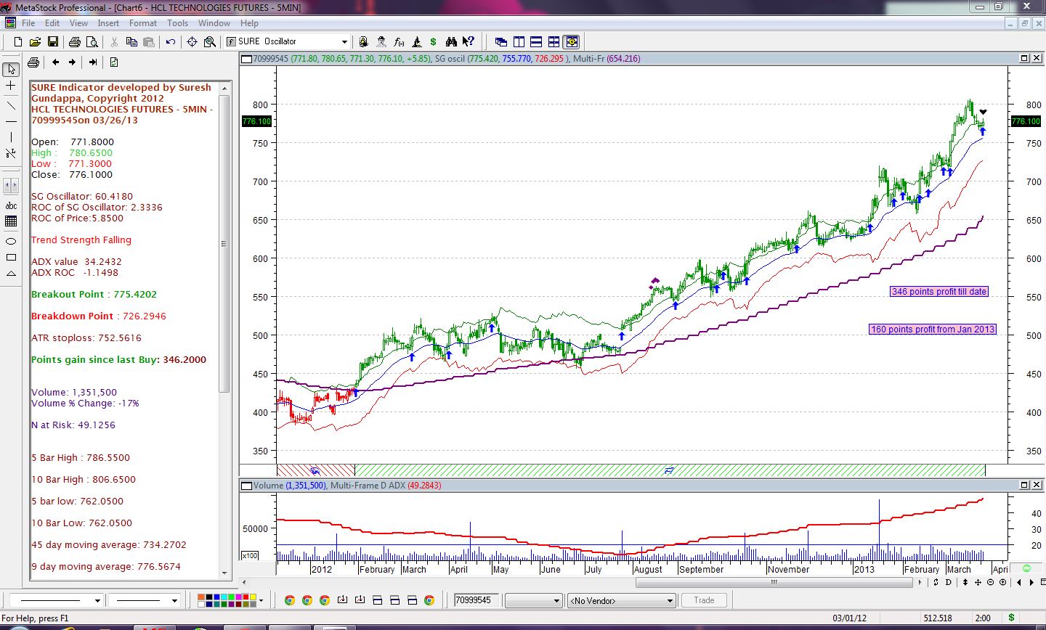Click the Open folder icon
Screen dimensions: 1046x630
pyautogui.click(x=36, y=42)
